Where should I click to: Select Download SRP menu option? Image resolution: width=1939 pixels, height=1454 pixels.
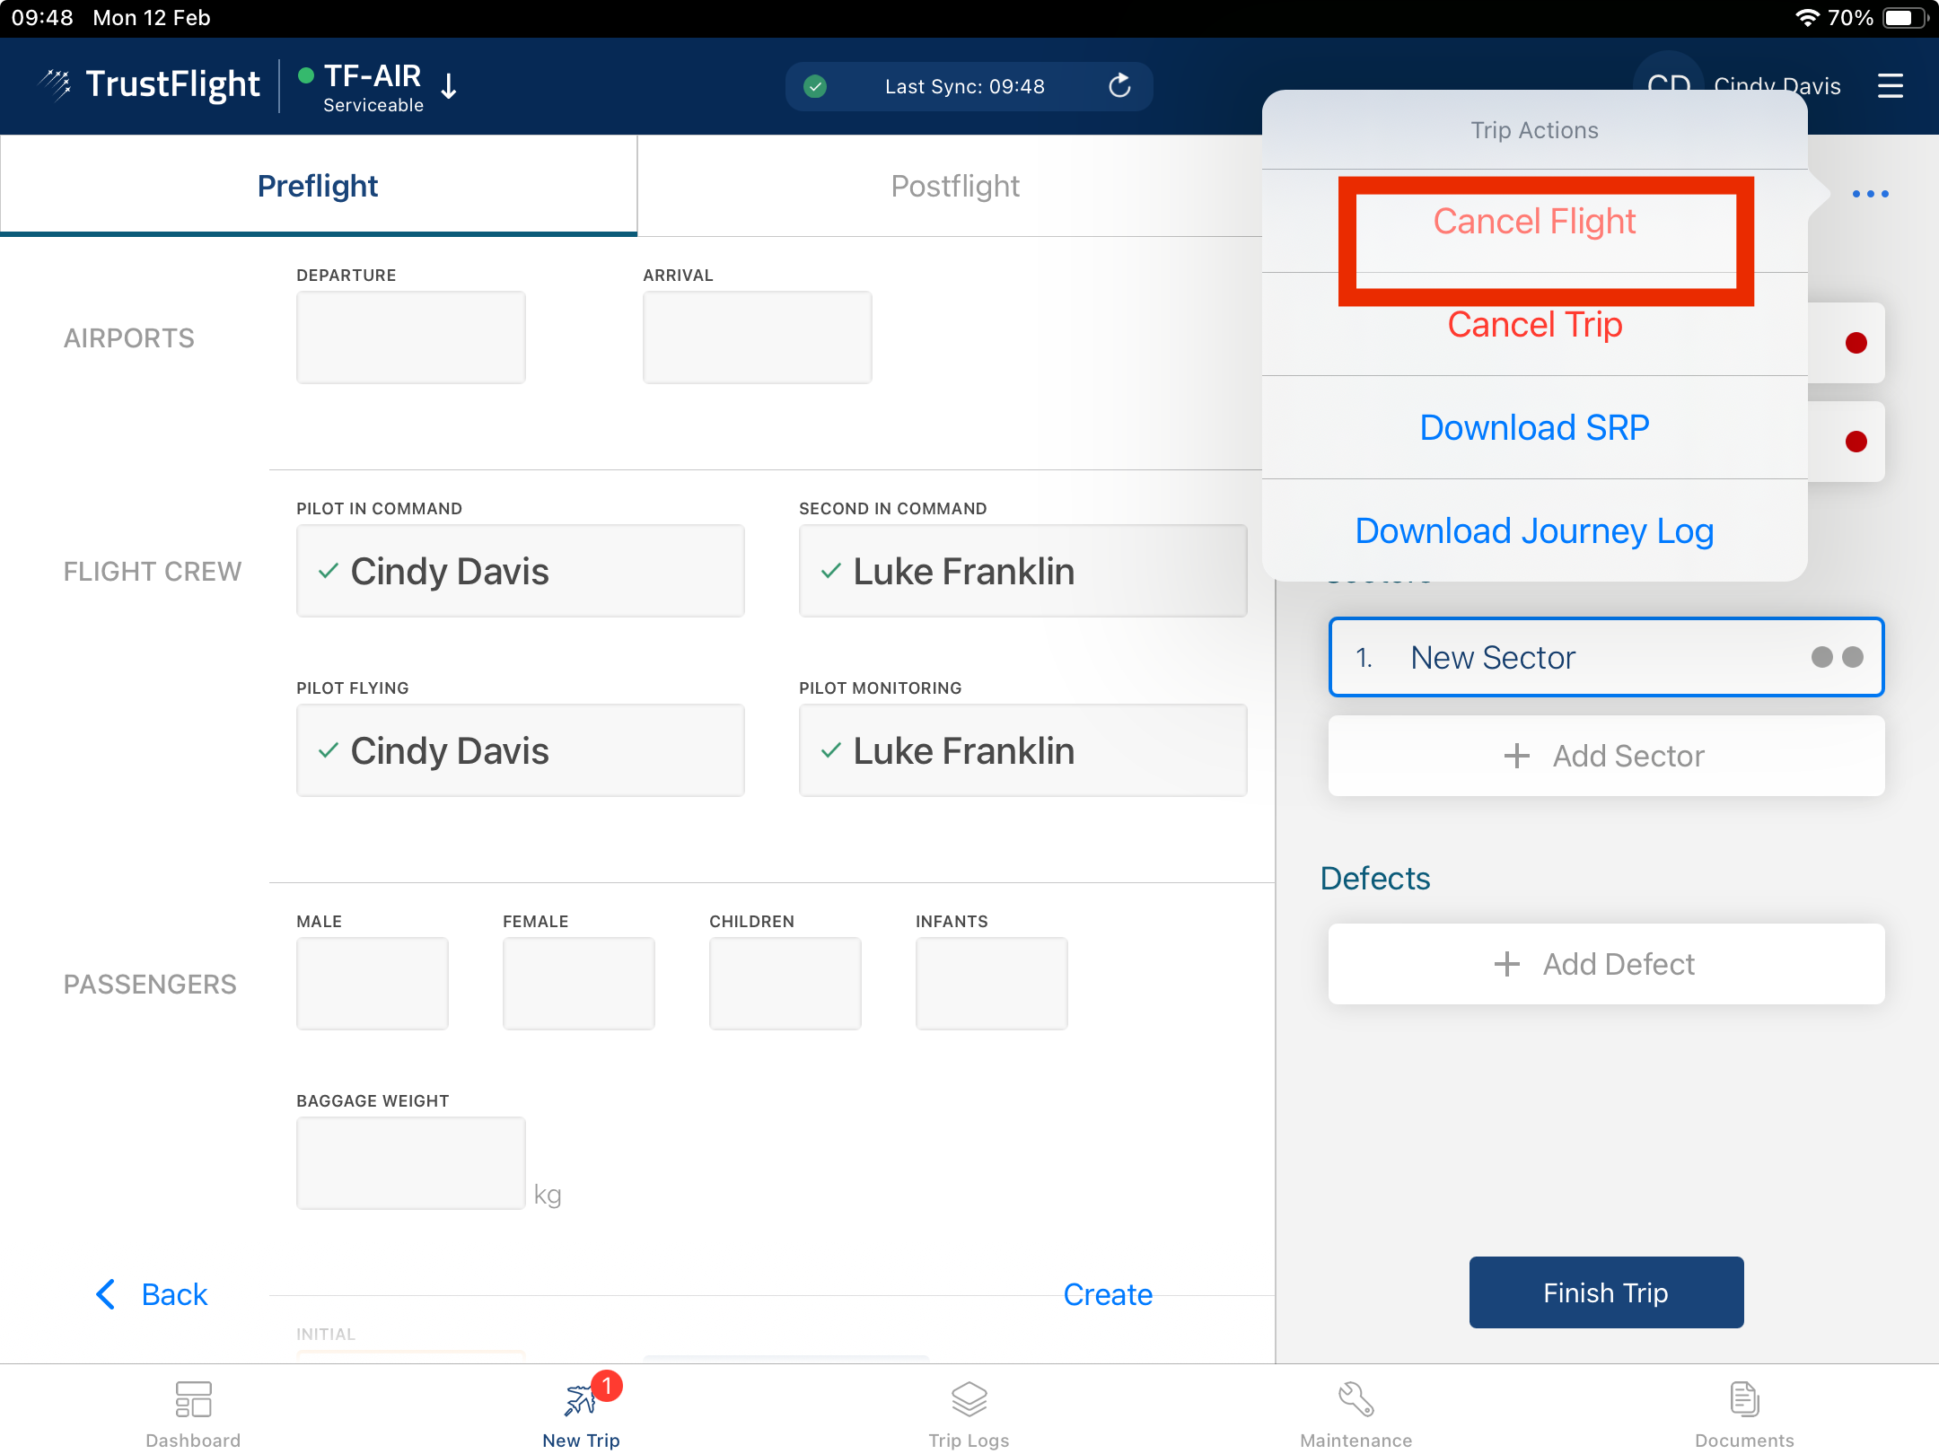point(1534,428)
